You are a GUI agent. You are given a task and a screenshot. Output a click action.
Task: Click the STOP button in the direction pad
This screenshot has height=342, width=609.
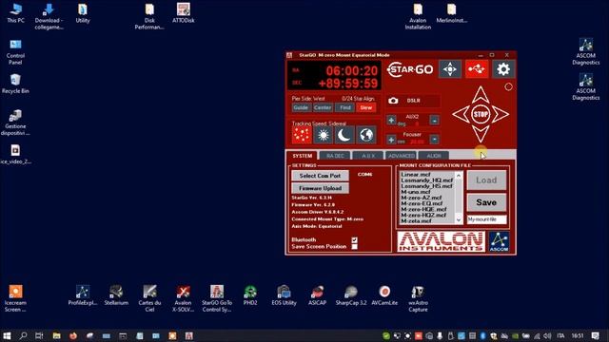click(x=481, y=114)
